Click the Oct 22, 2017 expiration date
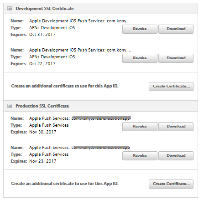 (42, 64)
